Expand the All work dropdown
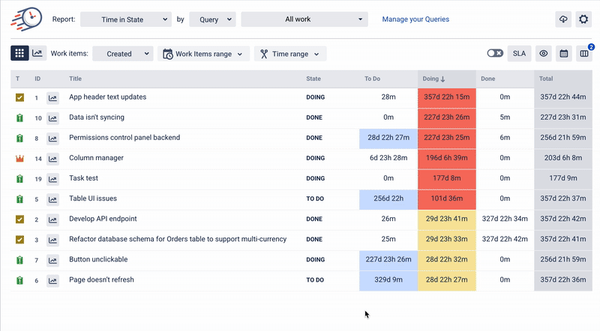 coord(304,19)
